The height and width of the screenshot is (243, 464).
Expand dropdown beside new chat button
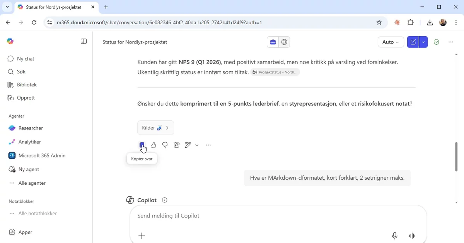[424, 42]
